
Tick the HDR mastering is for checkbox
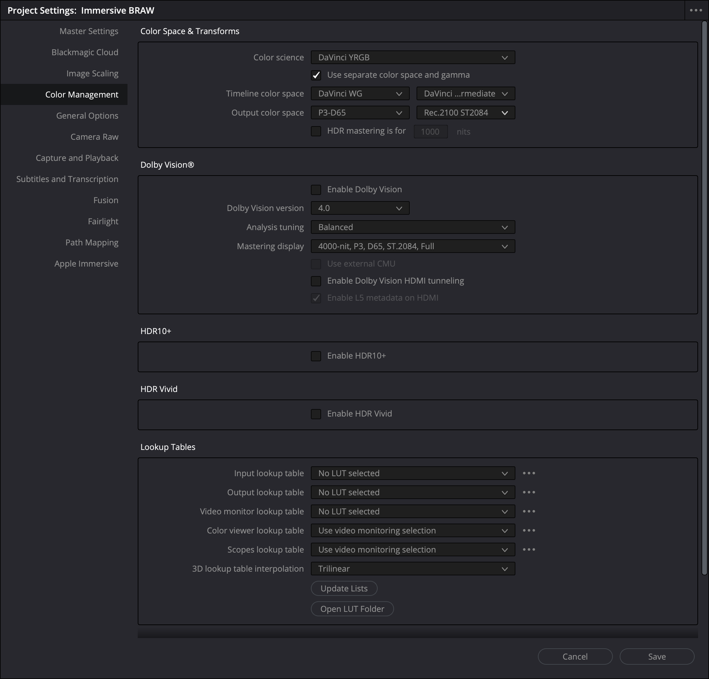pyautogui.click(x=316, y=131)
